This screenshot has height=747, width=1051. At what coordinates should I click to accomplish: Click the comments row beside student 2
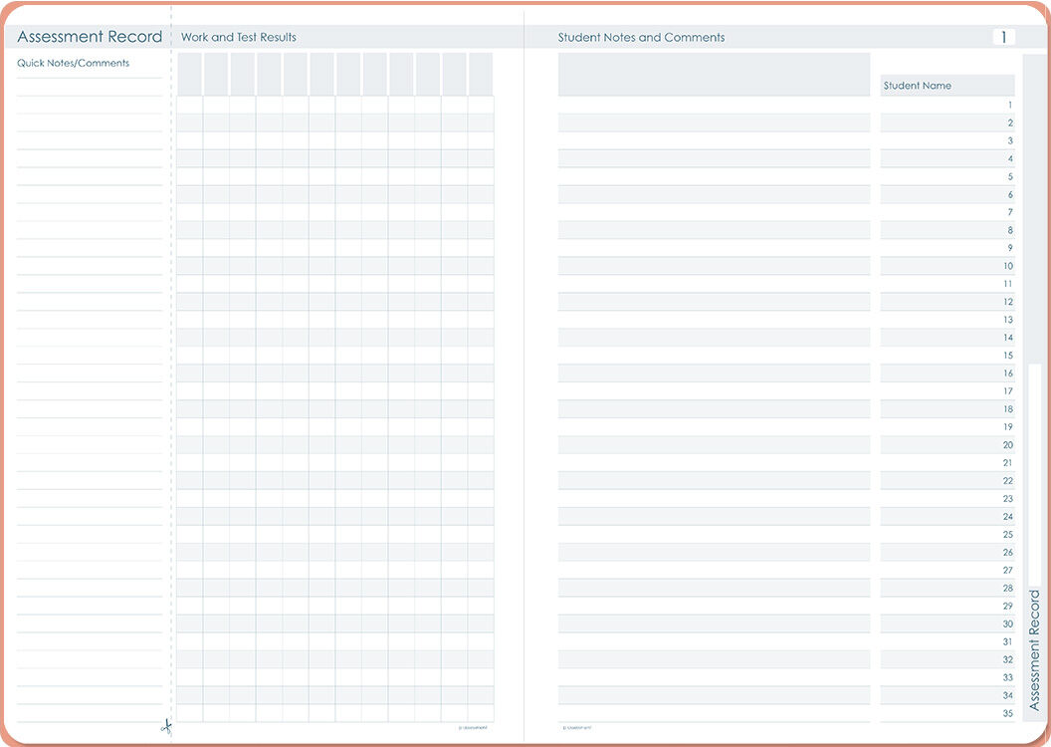point(714,123)
